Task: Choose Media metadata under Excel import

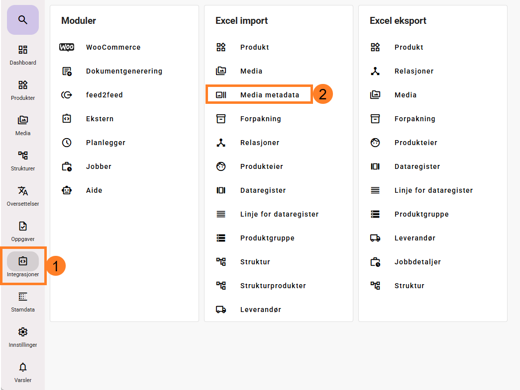Action: [269, 95]
